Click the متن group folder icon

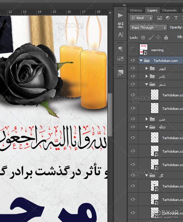click(x=152, y=119)
